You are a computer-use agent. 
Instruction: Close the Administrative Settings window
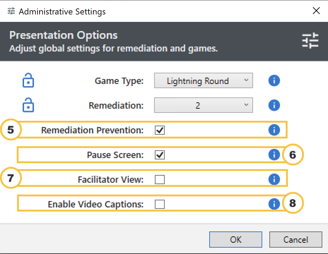point(316,11)
